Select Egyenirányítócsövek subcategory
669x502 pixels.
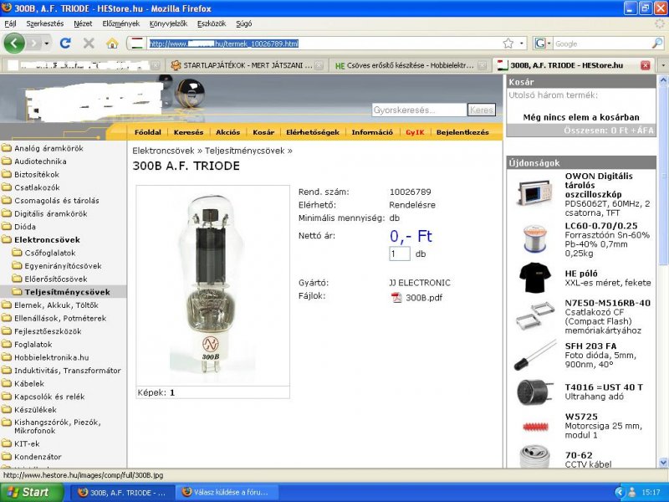[x=64, y=266]
